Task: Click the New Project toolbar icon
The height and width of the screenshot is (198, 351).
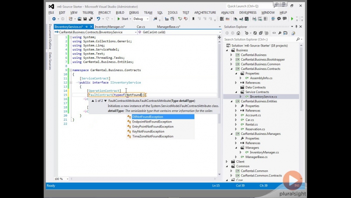Action: tap(71, 19)
